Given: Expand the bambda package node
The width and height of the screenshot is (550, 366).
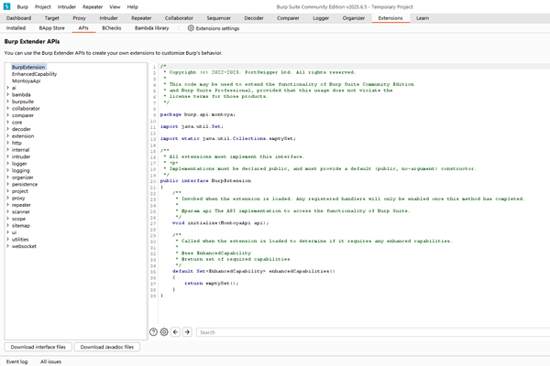Looking at the screenshot, I should (x=7, y=94).
